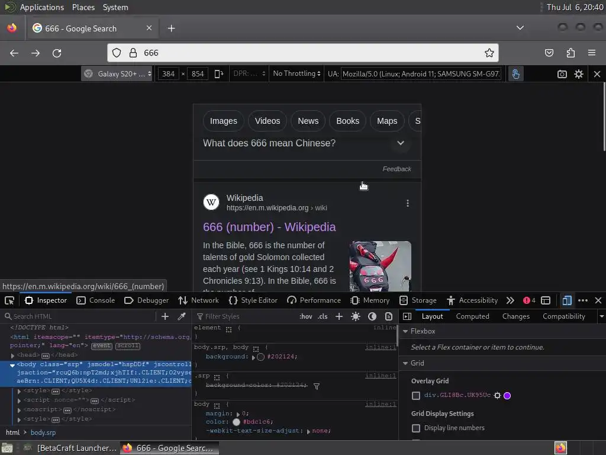606x455 pixels.
Task: Click the eyedropper color picker icon
Action: pyautogui.click(x=181, y=316)
